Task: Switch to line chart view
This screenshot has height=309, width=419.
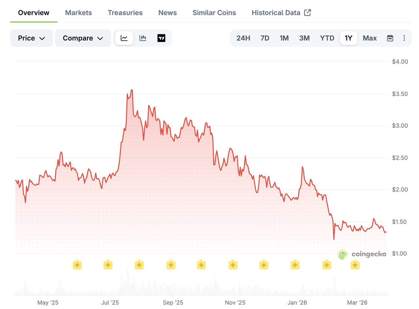Action: pos(124,38)
